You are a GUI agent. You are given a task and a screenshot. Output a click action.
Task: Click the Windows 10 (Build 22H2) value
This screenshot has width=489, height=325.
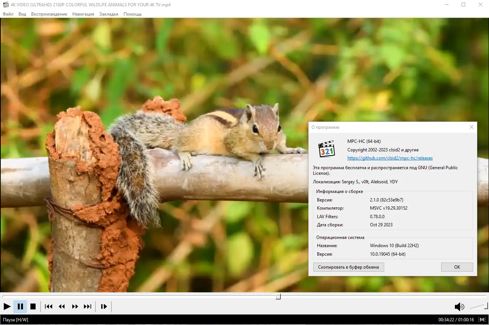pyautogui.click(x=394, y=246)
